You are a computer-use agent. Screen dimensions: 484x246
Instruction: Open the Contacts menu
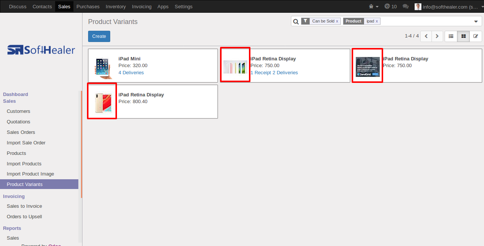tap(42, 6)
